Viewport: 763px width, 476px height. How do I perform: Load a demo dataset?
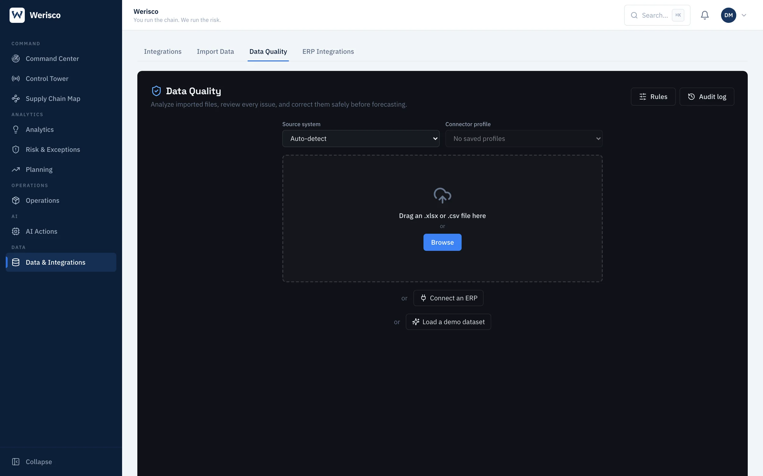click(448, 322)
